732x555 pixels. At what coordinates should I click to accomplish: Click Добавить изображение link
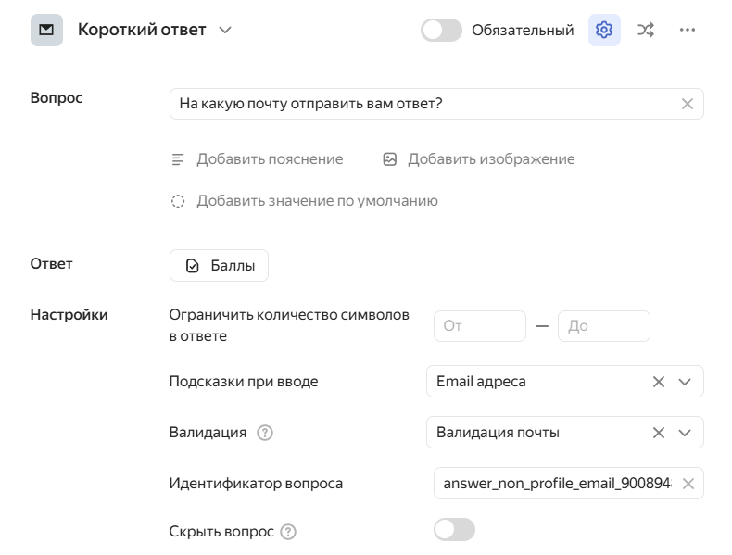[490, 159]
